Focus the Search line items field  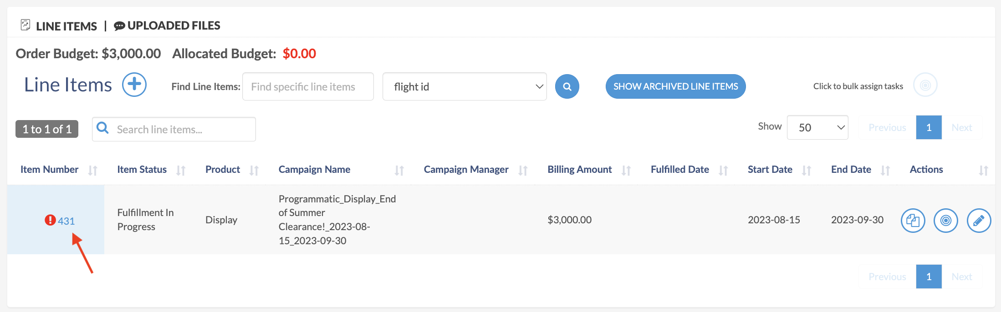click(174, 129)
